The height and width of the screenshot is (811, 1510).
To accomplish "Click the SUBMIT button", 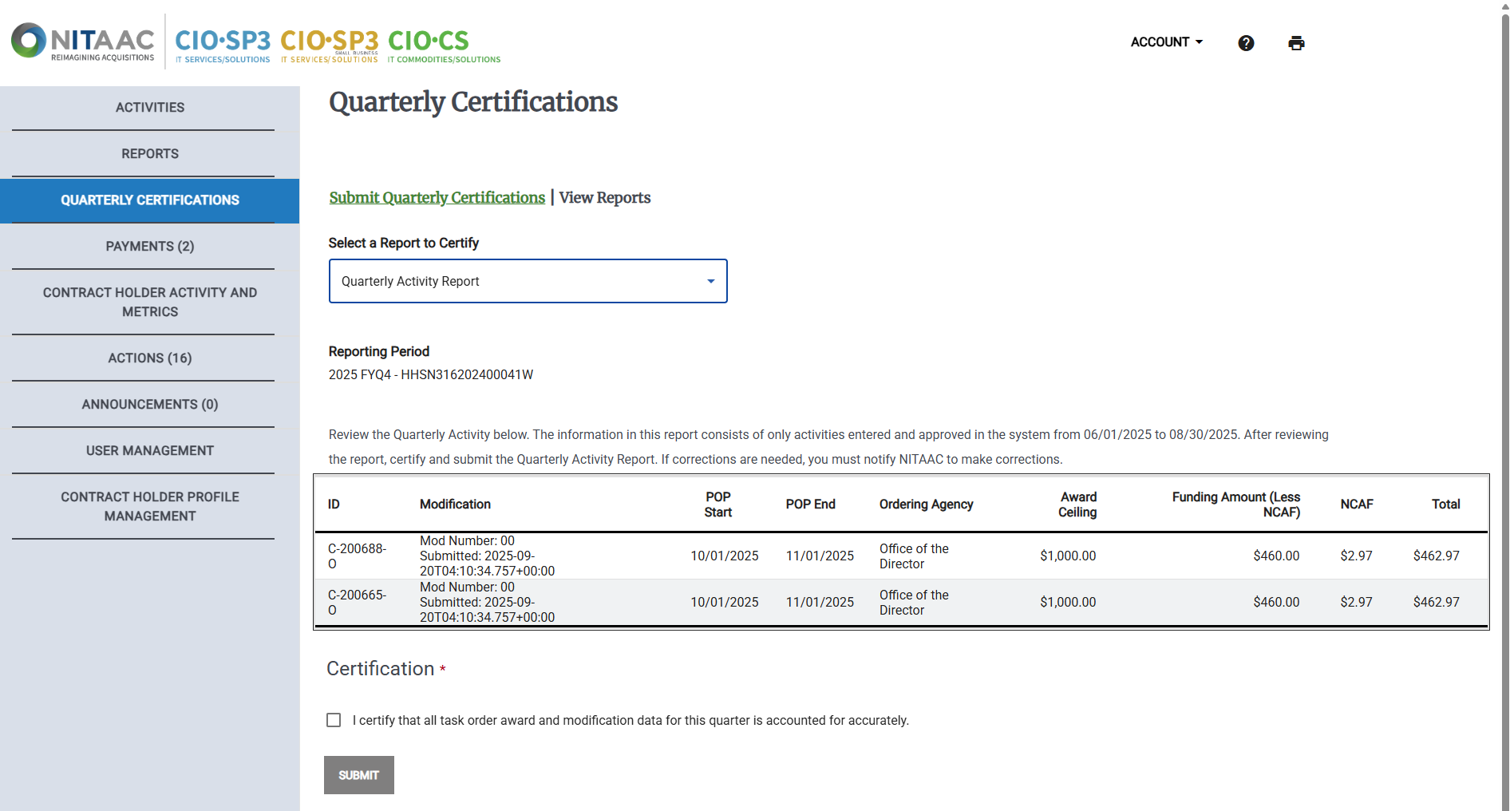I will coord(358,775).
